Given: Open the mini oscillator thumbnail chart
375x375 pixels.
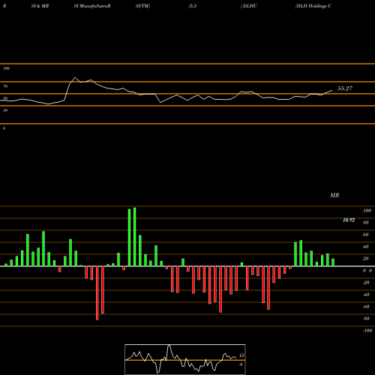Looking at the screenshot, I should [x=185, y=359].
